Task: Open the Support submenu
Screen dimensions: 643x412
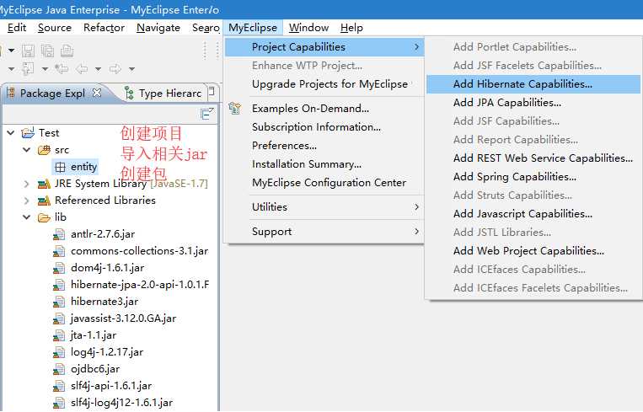Action: point(324,232)
